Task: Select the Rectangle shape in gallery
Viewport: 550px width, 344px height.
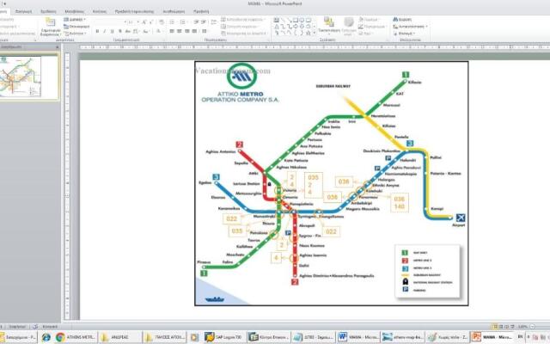Action: click(296, 20)
